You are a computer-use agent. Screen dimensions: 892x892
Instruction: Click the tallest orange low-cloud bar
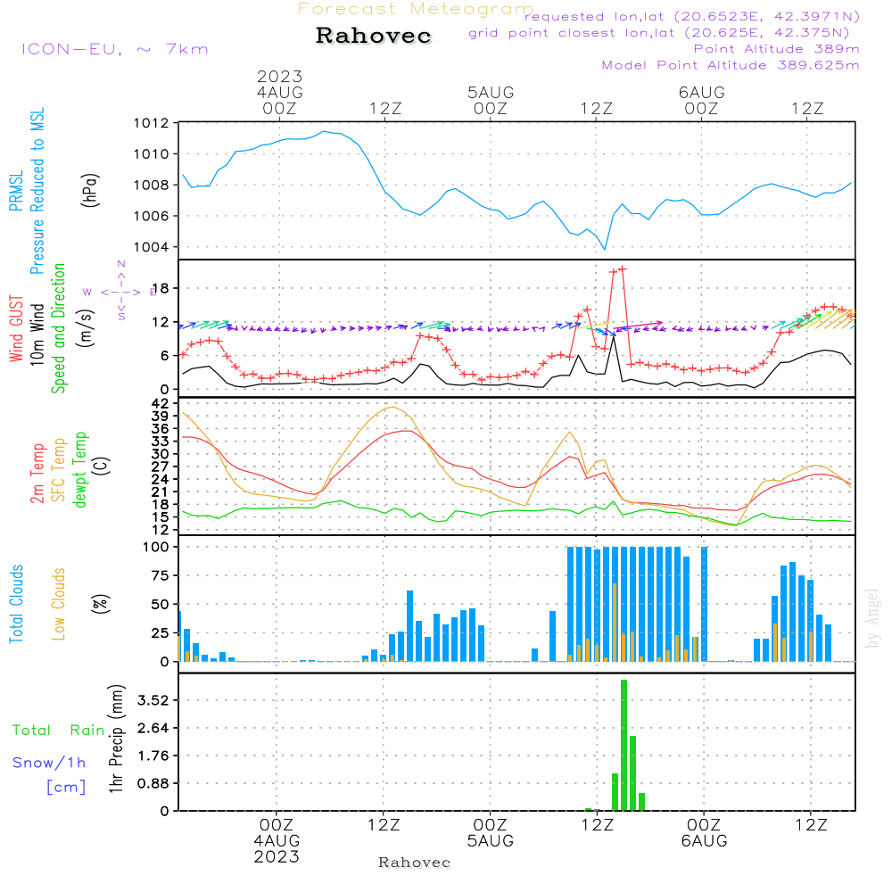point(615,623)
